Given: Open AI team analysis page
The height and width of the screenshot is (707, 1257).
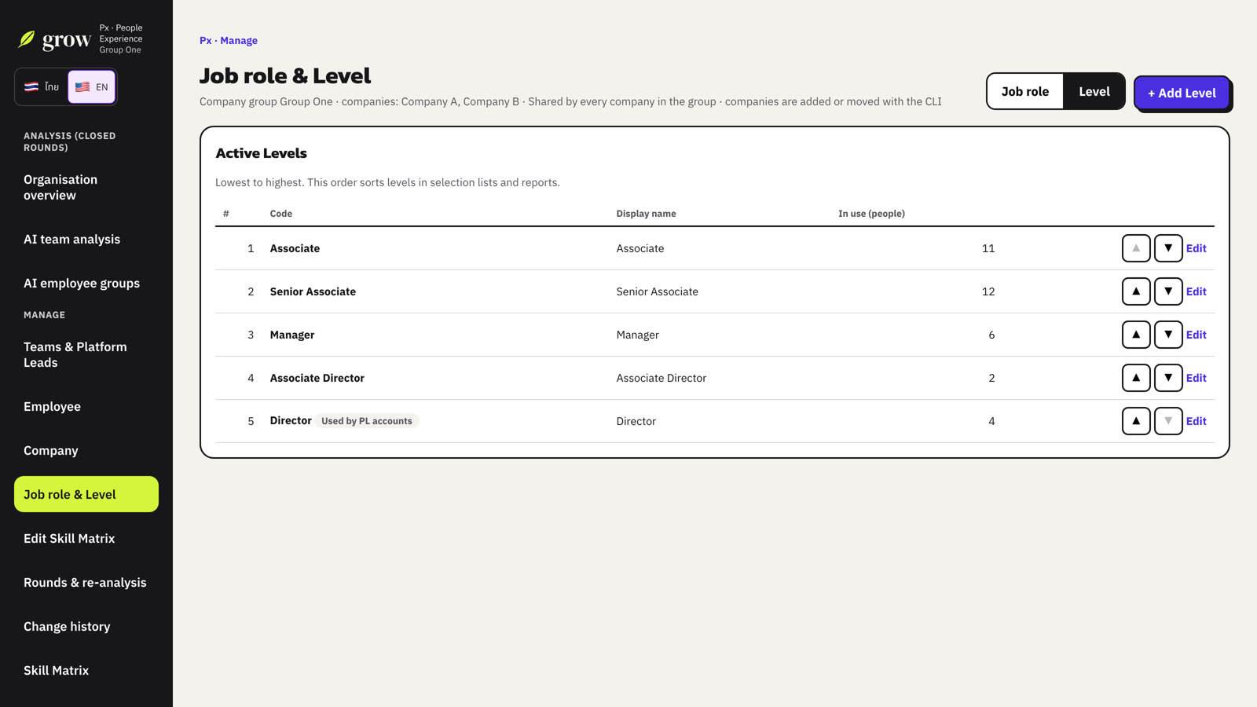Looking at the screenshot, I should (86, 240).
